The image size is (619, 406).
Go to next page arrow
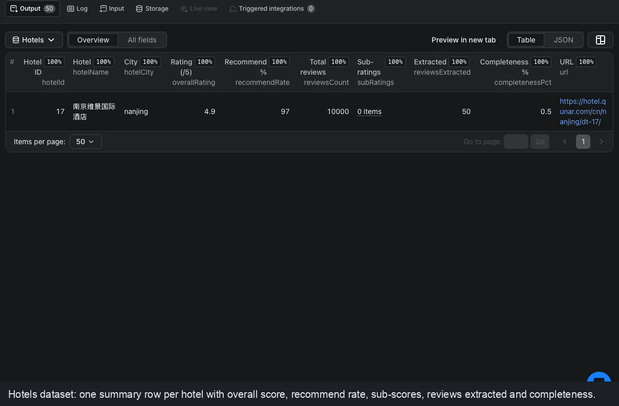point(602,142)
